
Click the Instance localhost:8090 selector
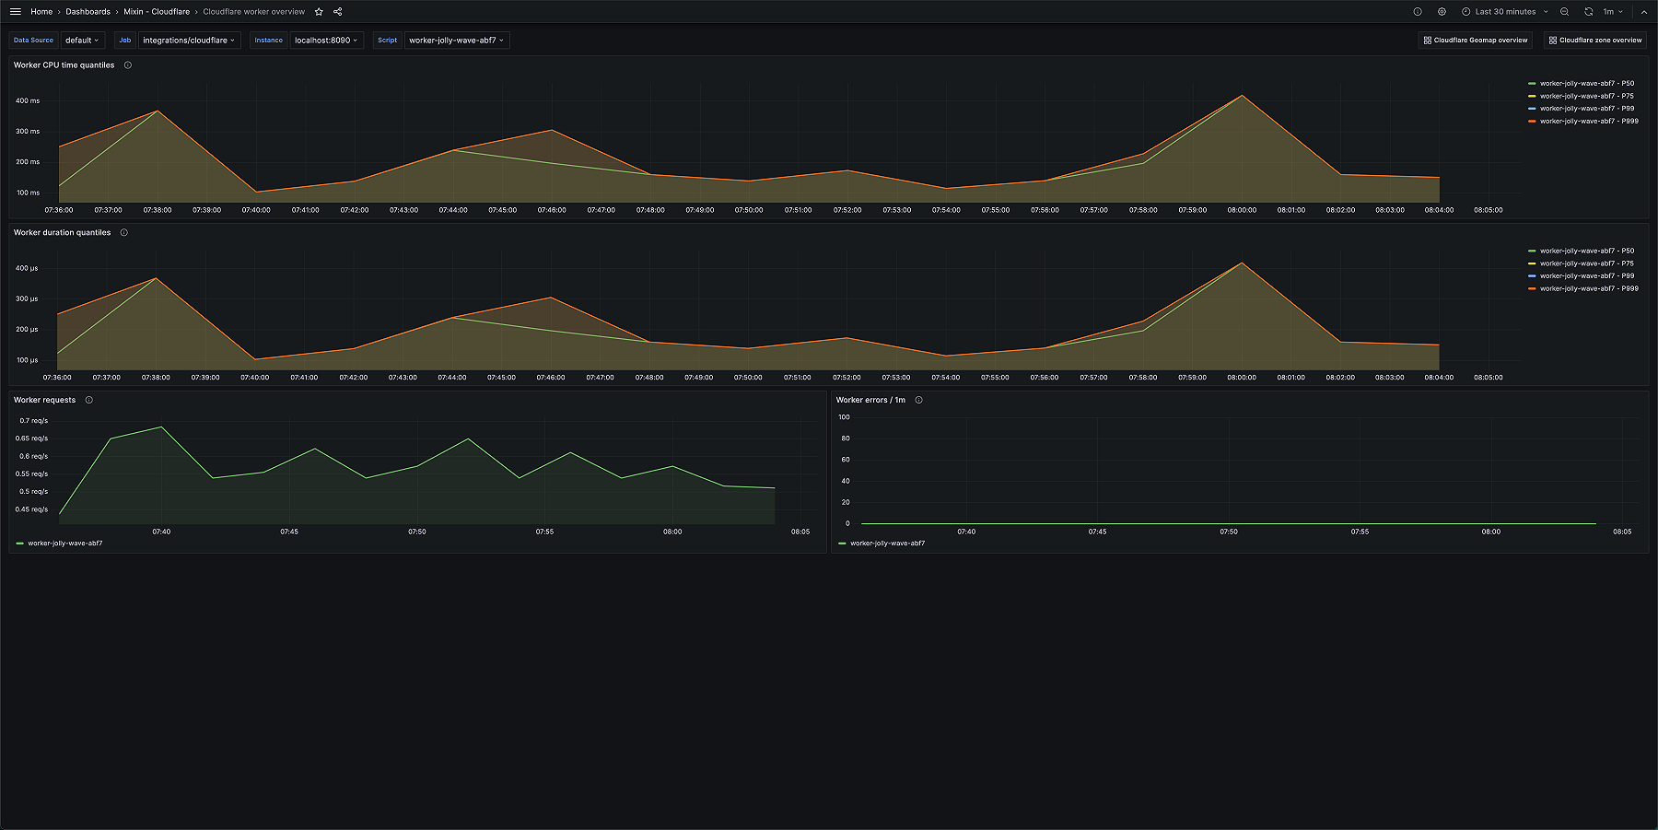326,40
